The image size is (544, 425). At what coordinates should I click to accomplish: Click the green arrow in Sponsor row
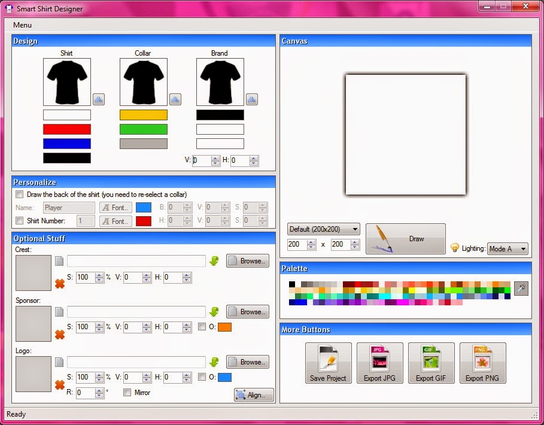(x=214, y=311)
